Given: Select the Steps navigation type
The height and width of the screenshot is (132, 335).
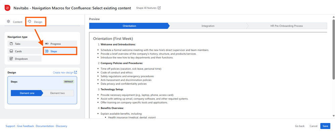Looking at the screenshot, I should pyautogui.click(x=60, y=51).
